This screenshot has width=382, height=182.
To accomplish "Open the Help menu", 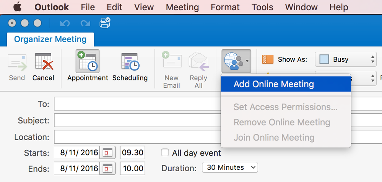I will click(339, 7).
